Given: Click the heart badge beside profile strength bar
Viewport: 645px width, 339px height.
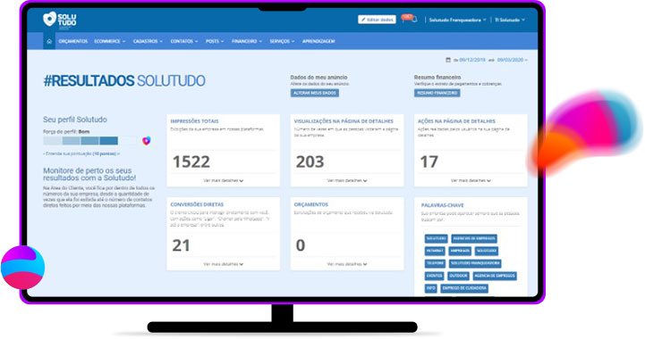Looking at the screenshot, I should coord(146,141).
